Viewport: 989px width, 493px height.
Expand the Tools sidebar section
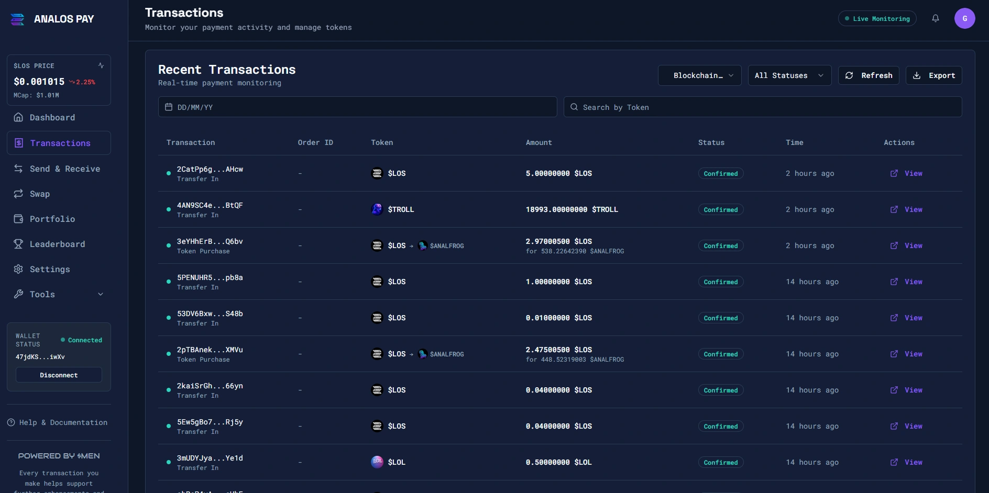tap(59, 294)
